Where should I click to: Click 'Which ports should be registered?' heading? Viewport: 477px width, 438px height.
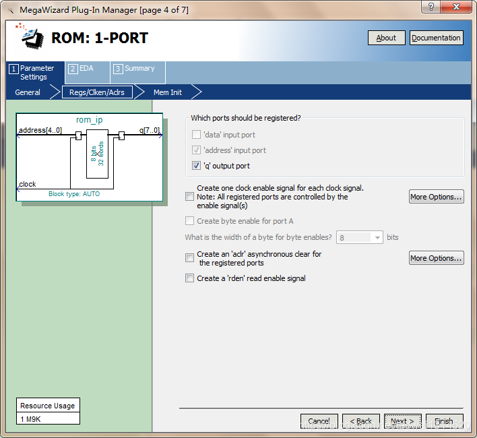[x=246, y=118]
